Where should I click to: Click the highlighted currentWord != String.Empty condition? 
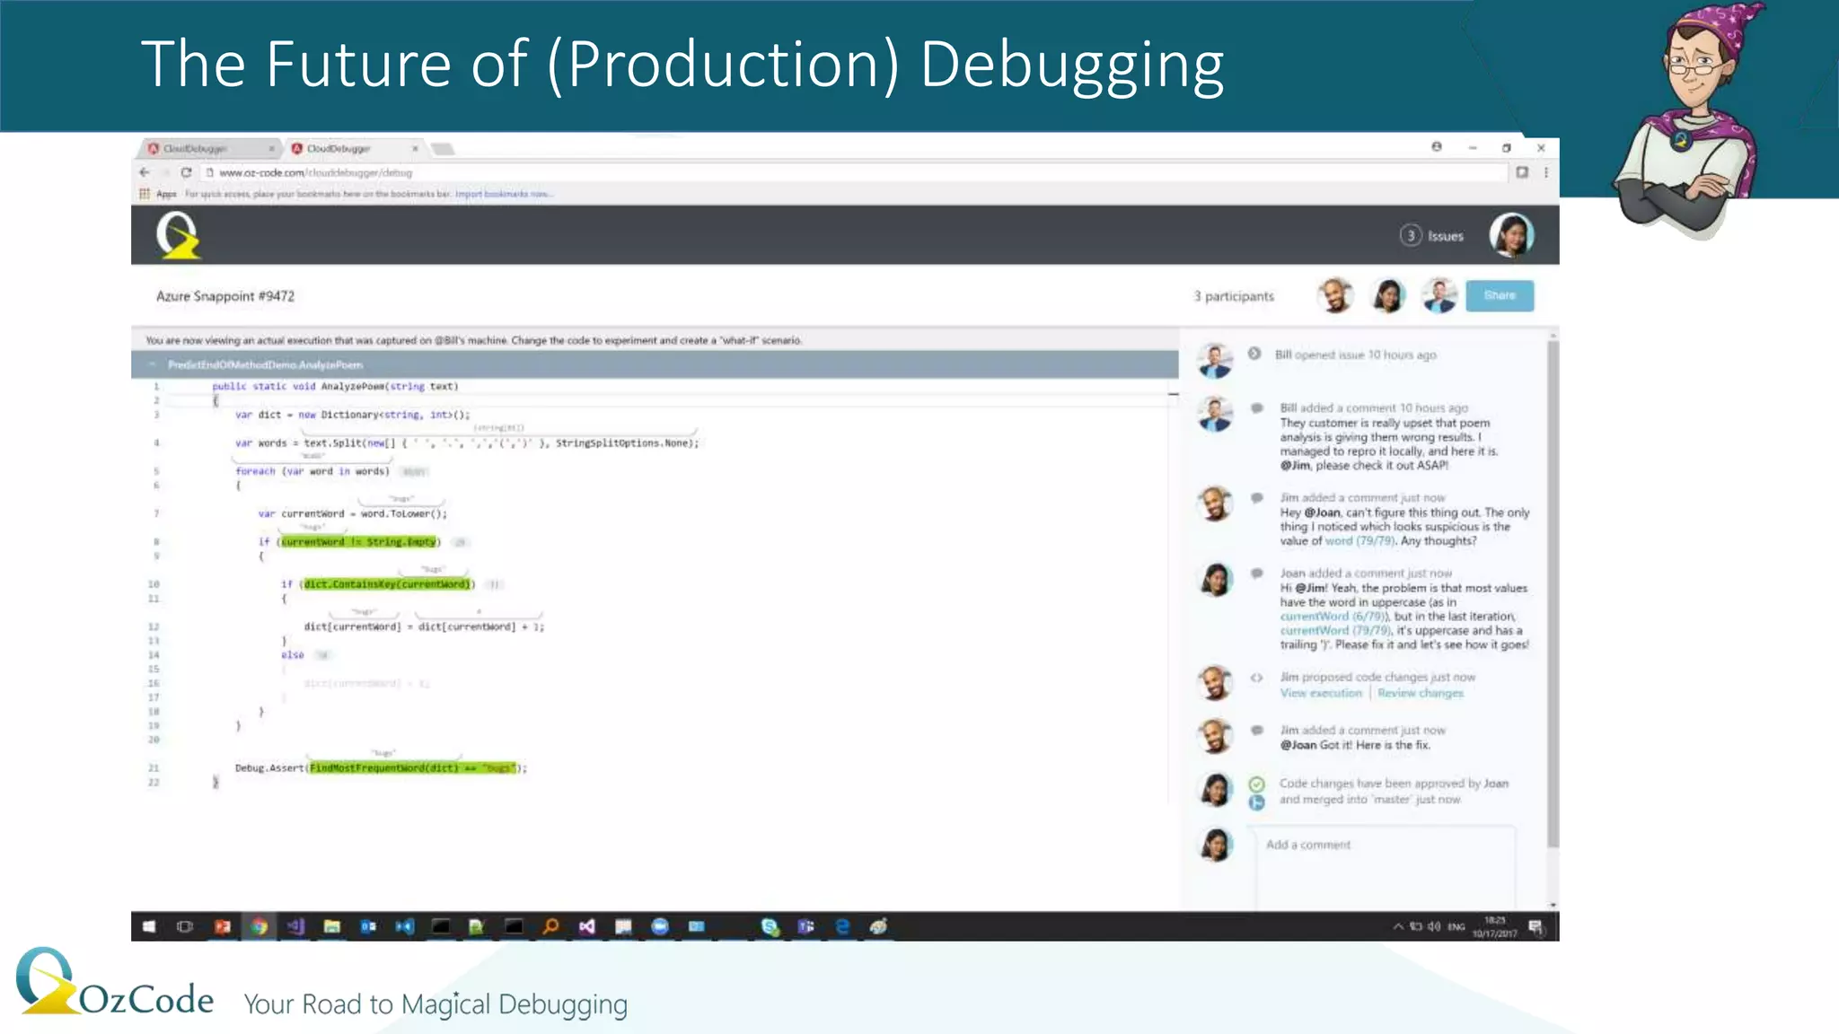(358, 542)
